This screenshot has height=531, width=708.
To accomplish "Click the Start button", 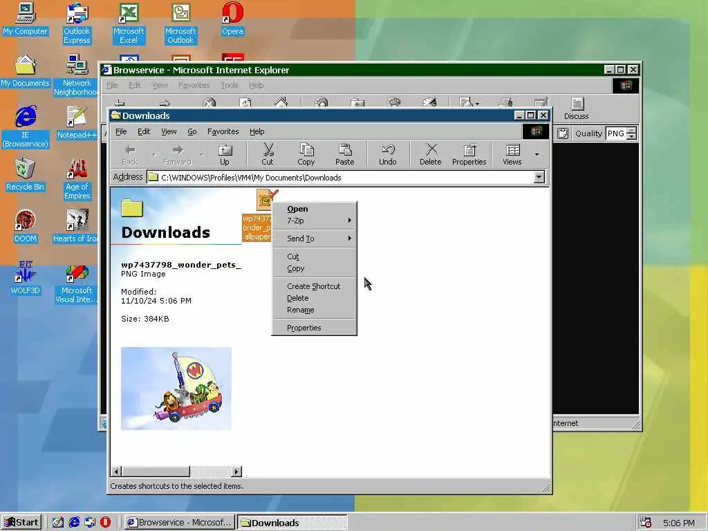I will [21, 523].
